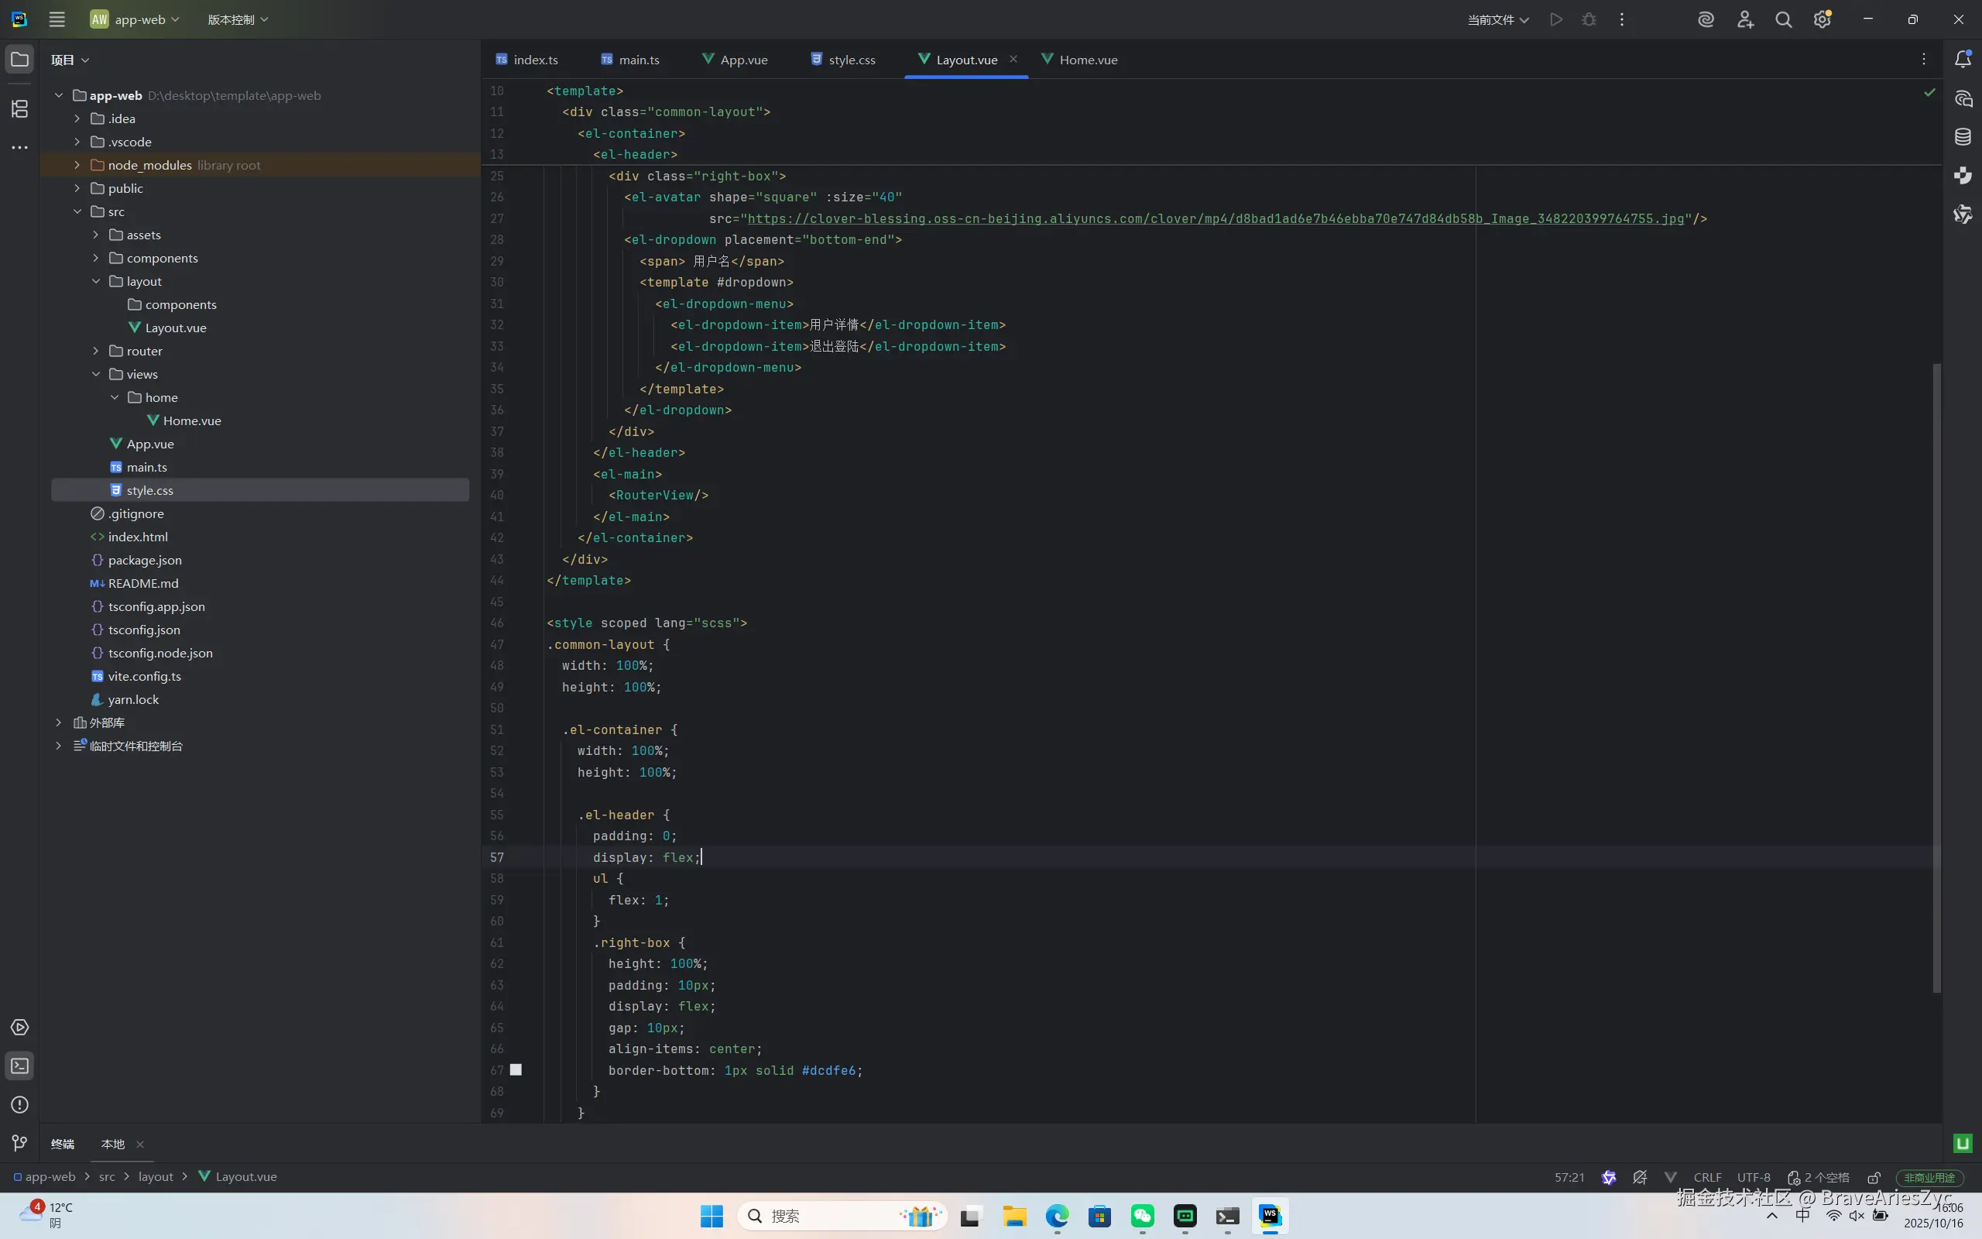The image size is (1982, 1239).
Task: Open the app-web project dropdown
Action: pos(135,19)
